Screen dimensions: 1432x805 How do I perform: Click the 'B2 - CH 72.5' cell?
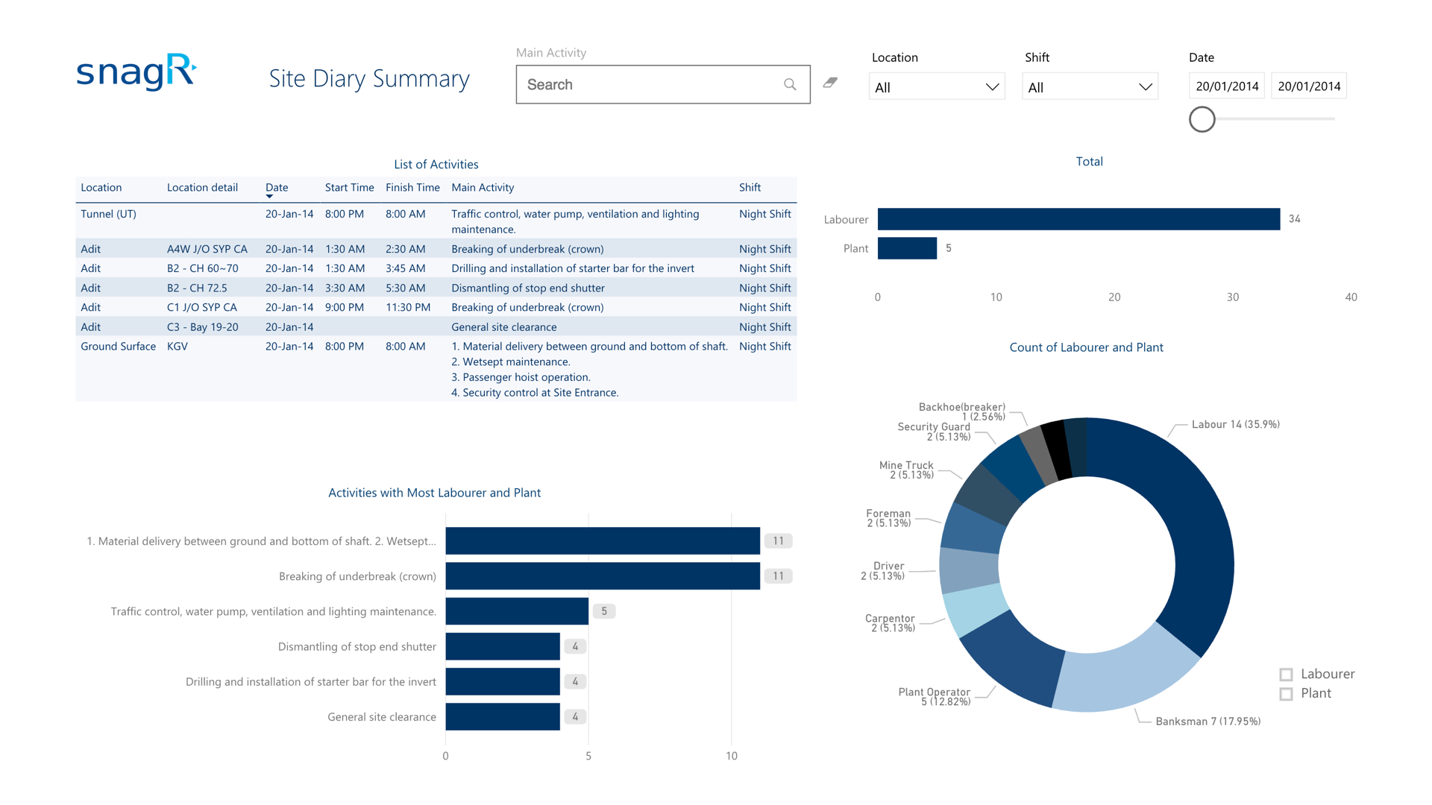(x=197, y=288)
